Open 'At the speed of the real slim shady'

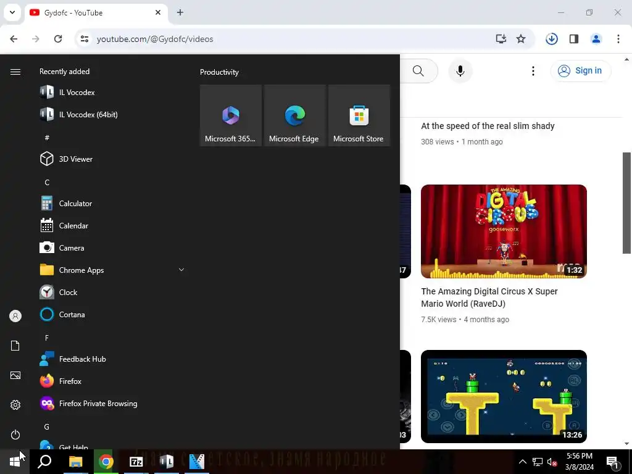click(x=488, y=126)
